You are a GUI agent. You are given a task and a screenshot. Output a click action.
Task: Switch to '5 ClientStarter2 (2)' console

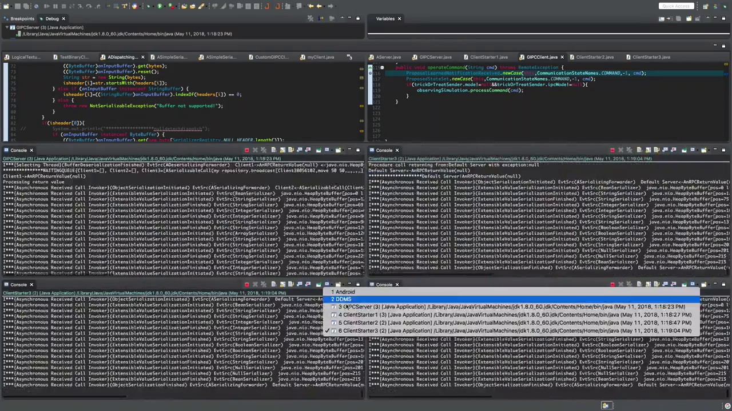click(512, 323)
